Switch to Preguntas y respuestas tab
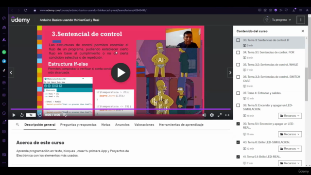Viewport: 311px width, 175px height. [x=78, y=124]
